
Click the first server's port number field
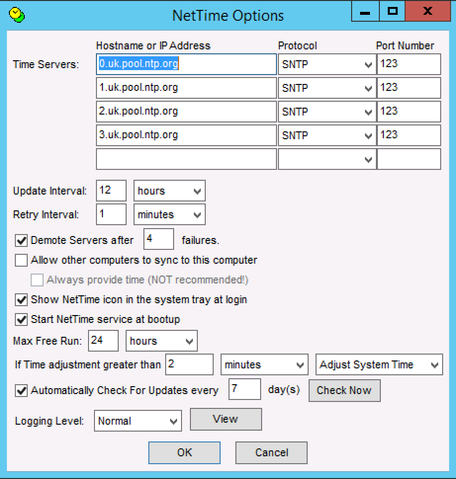tap(409, 64)
